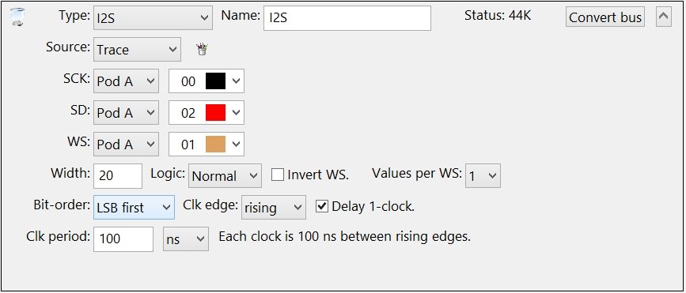Open the Values per WS dropdown

pyautogui.click(x=483, y=175)
